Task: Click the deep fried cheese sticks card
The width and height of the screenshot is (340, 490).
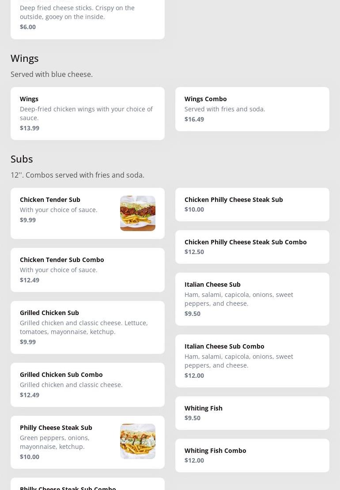Action: point(87,18)
